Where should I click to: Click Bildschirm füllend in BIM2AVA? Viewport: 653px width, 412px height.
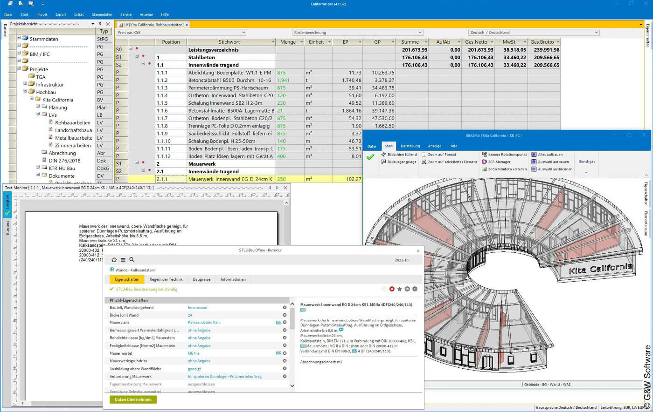(401, 155)
